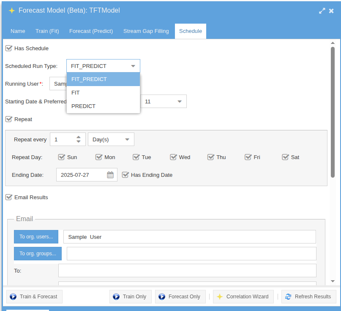The width and height of the screenshot is (341, 311).
Task: Switch to the Train (Fit) tab
Action: (x=47, y=31)
